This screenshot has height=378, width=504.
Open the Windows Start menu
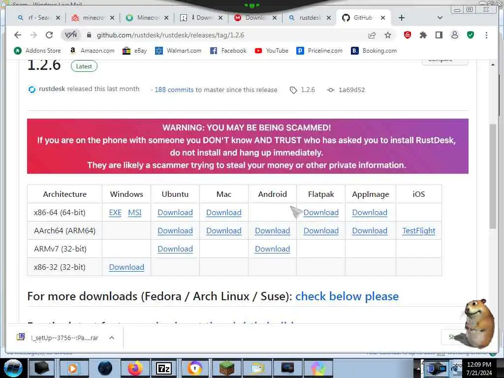coord(13,368)
